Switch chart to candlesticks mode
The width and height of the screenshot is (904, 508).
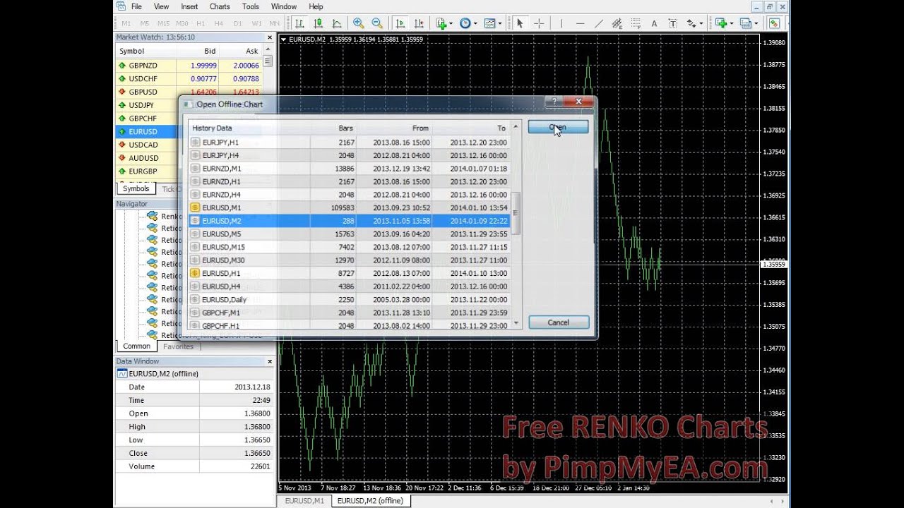(x=318, y=23)
